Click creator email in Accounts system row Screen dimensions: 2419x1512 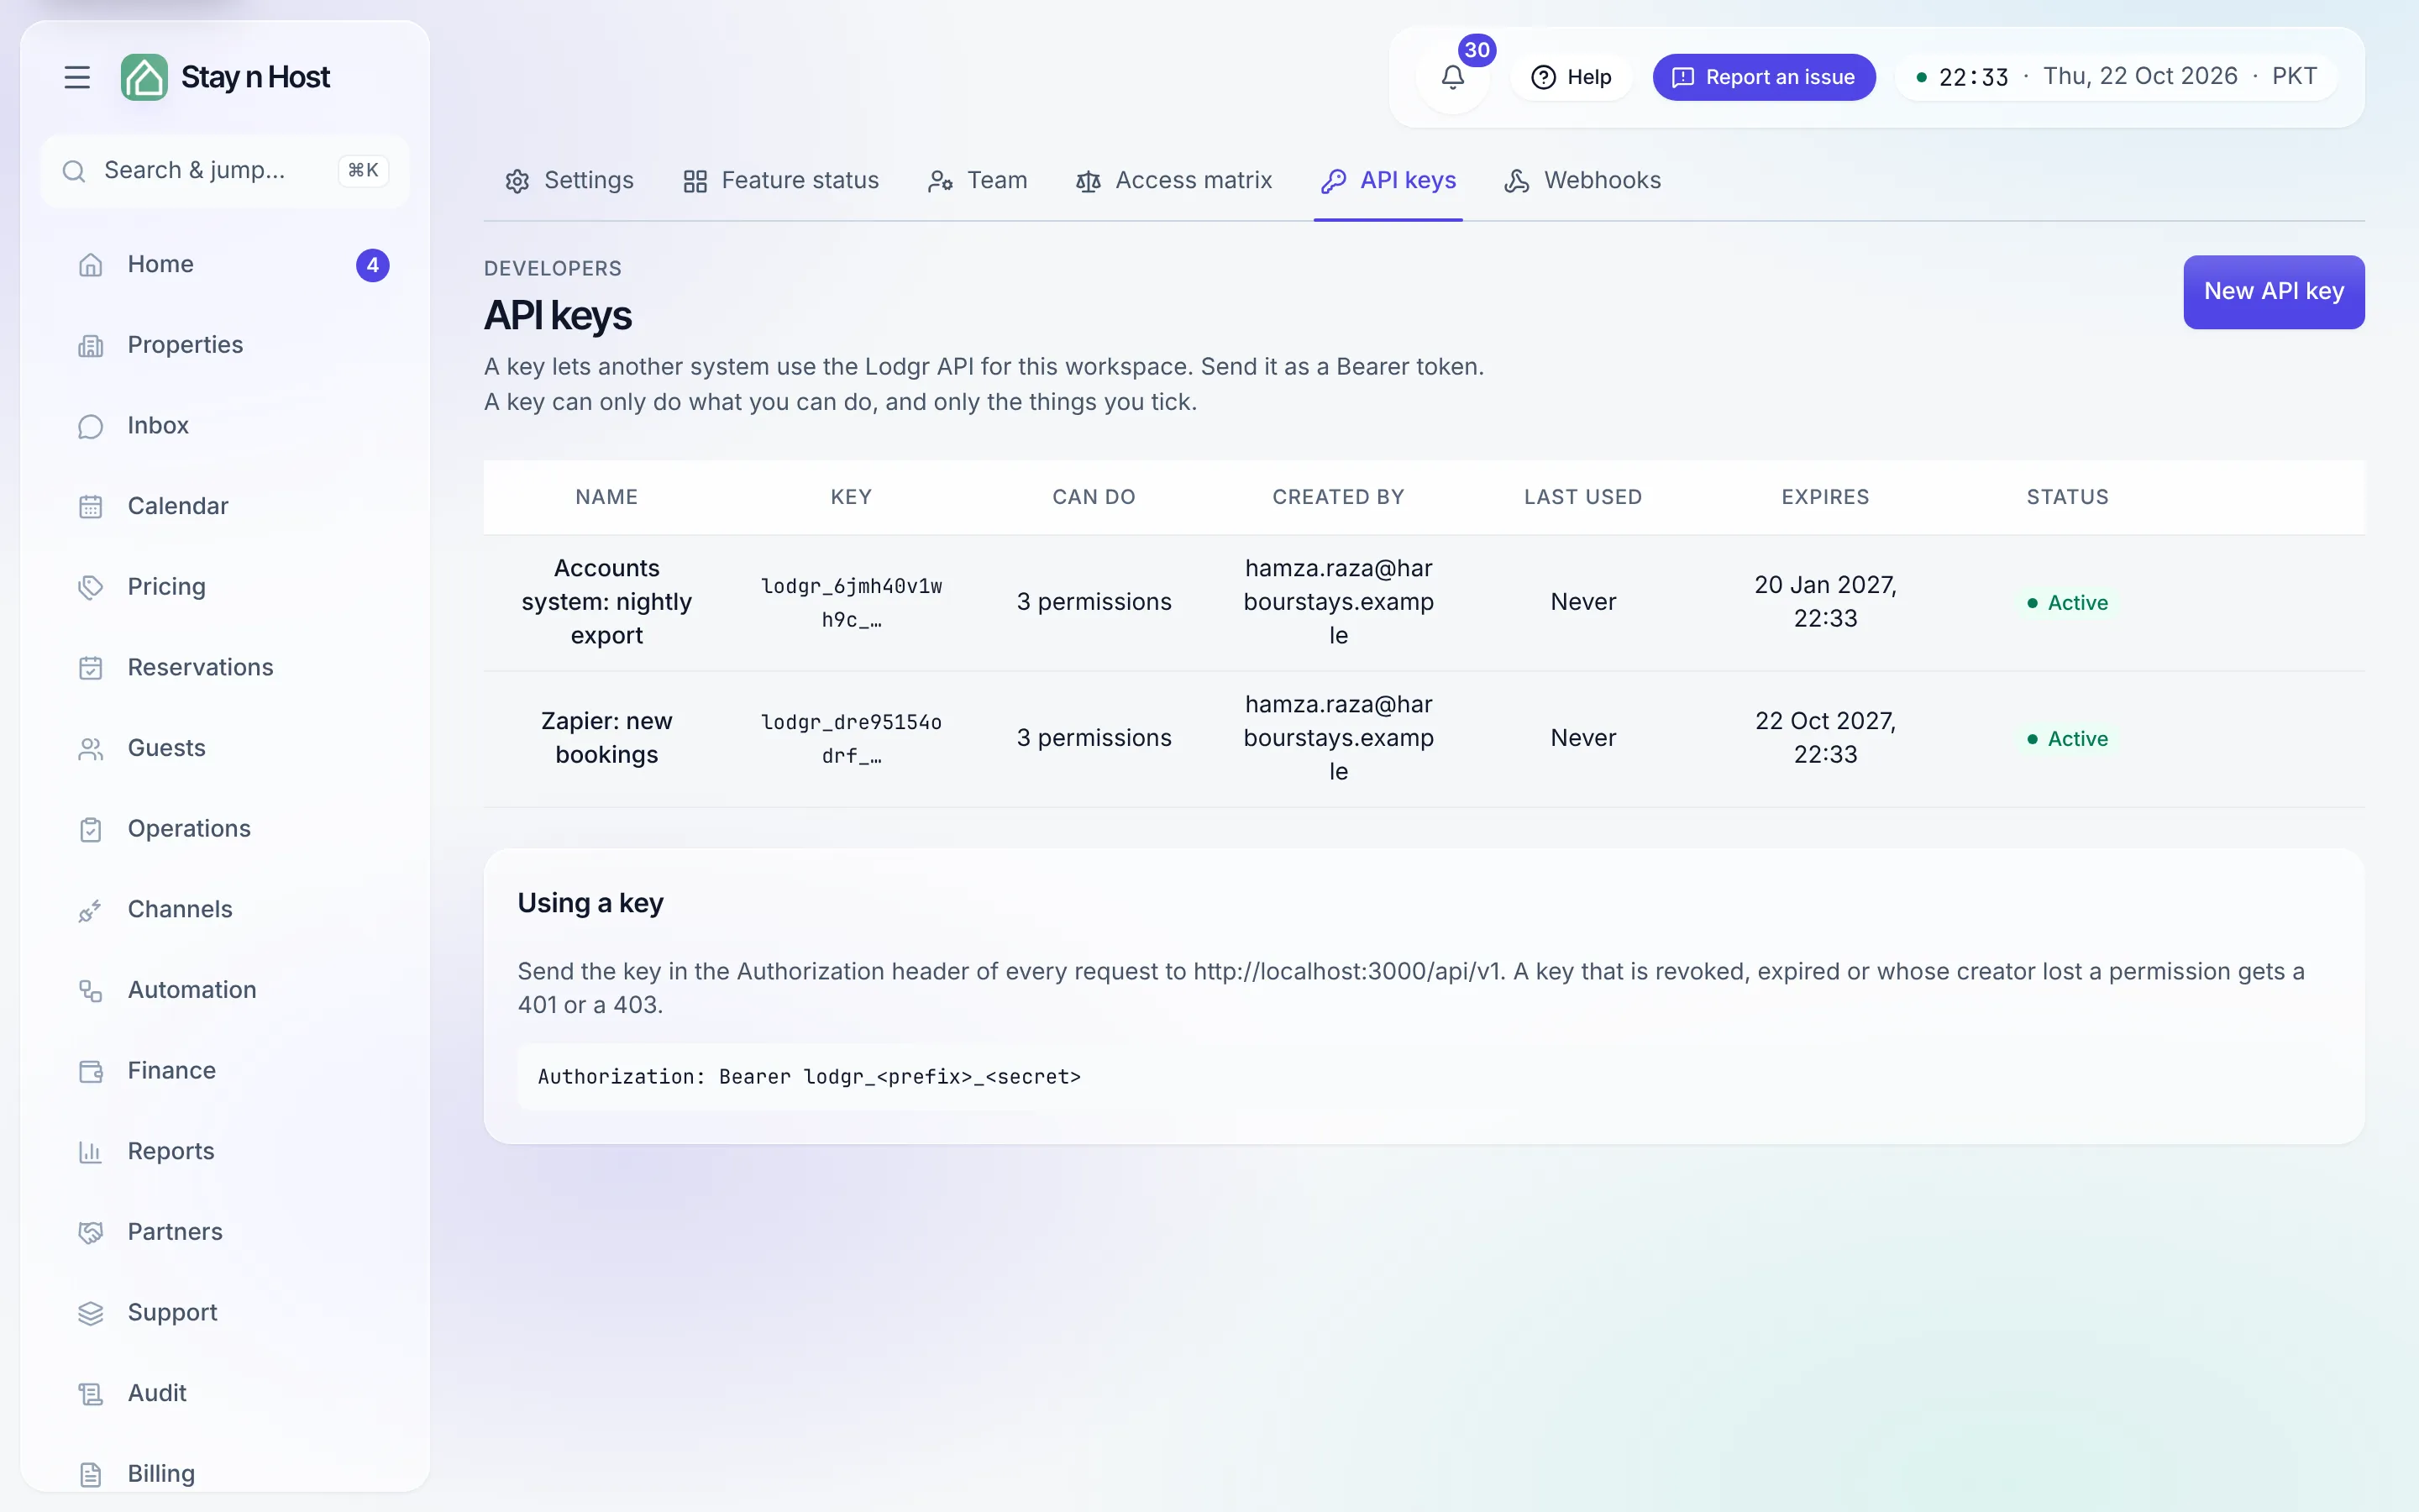(1339, 602)
